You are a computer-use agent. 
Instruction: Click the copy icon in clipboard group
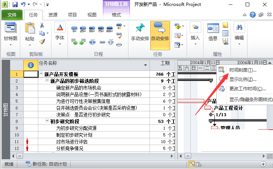42,33
